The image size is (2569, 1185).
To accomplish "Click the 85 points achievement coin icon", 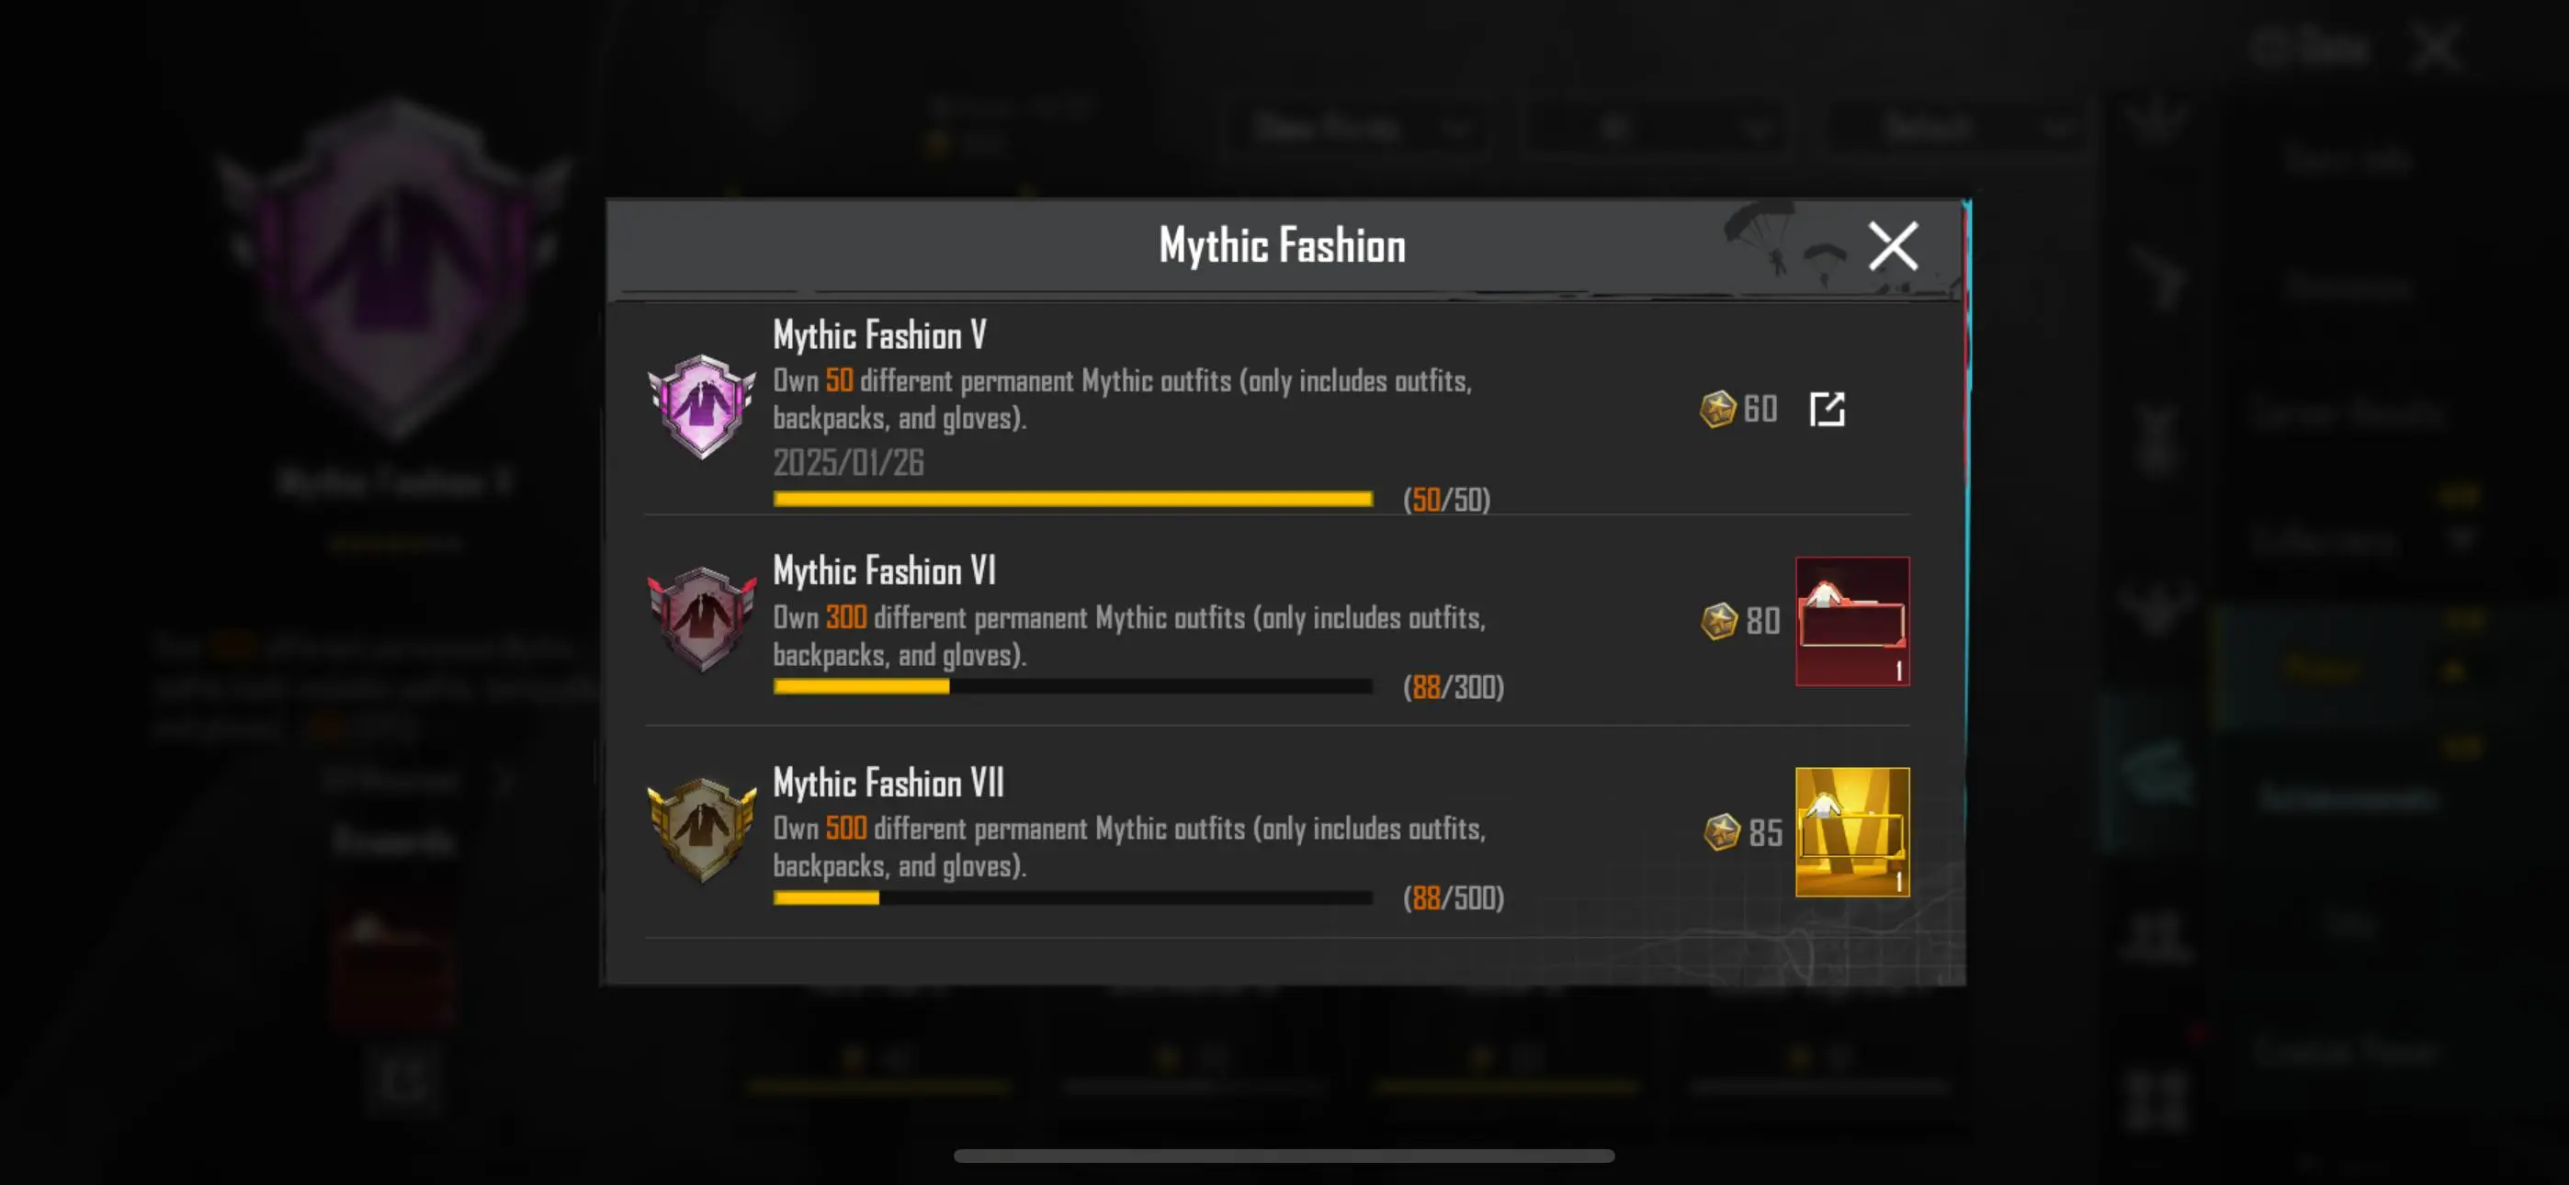I will tap(1722, 832).
